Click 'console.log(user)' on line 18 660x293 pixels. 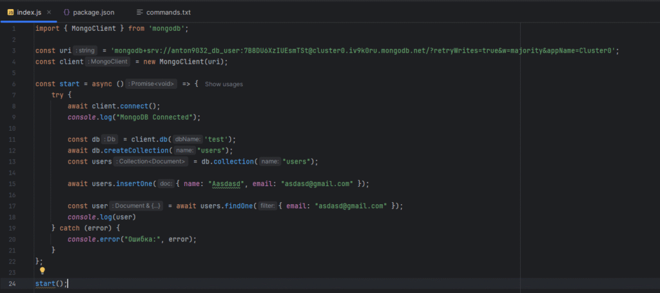(x=102, y=217)
